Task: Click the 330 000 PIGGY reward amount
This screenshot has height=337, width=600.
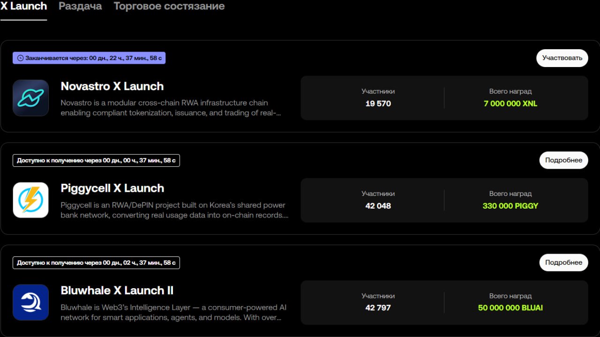Action: click(x=510, y=206)
